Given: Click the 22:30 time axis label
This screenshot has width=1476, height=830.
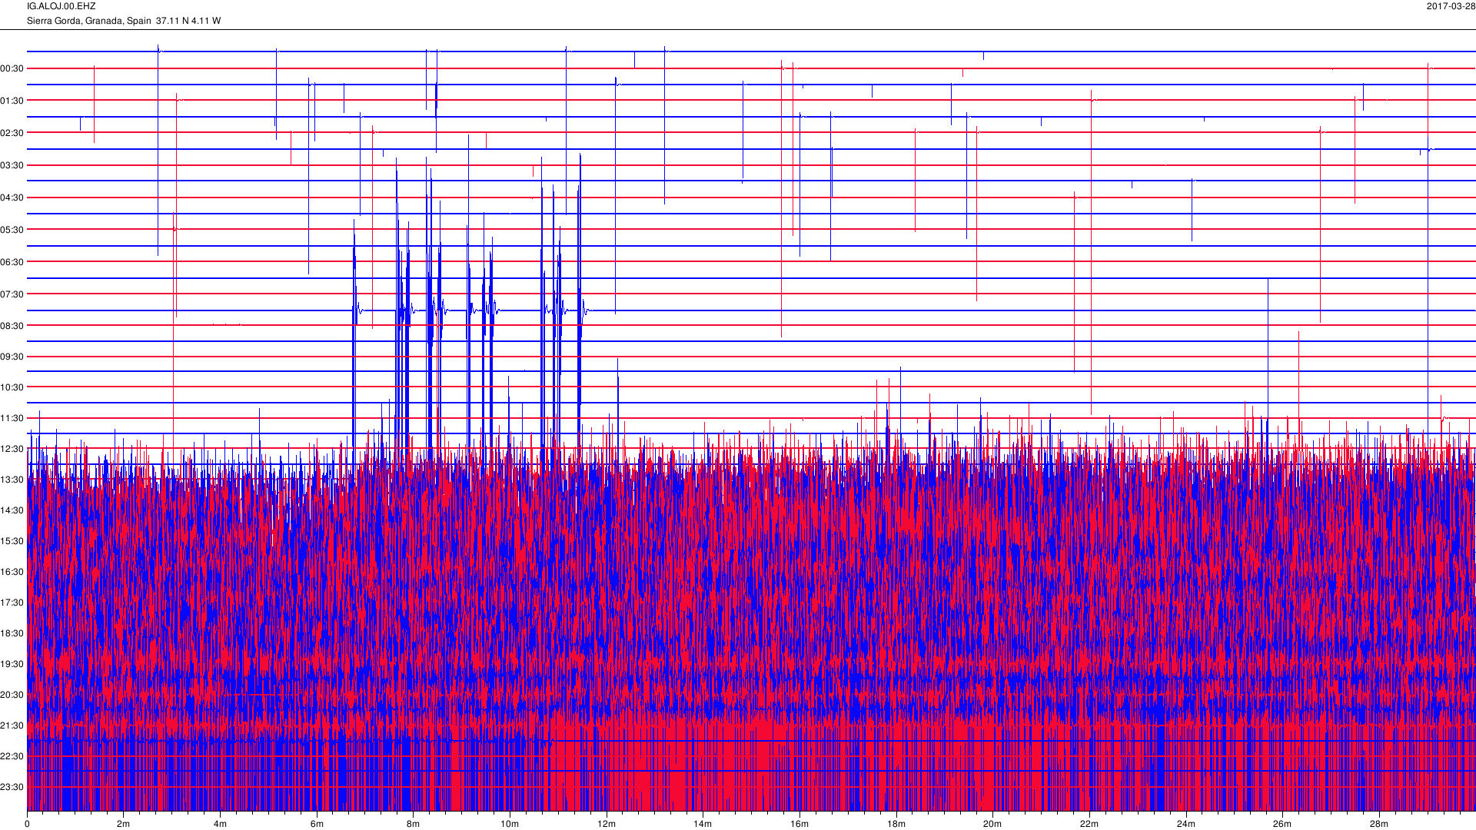Looking at the screenshot, I should coord(12,756).
